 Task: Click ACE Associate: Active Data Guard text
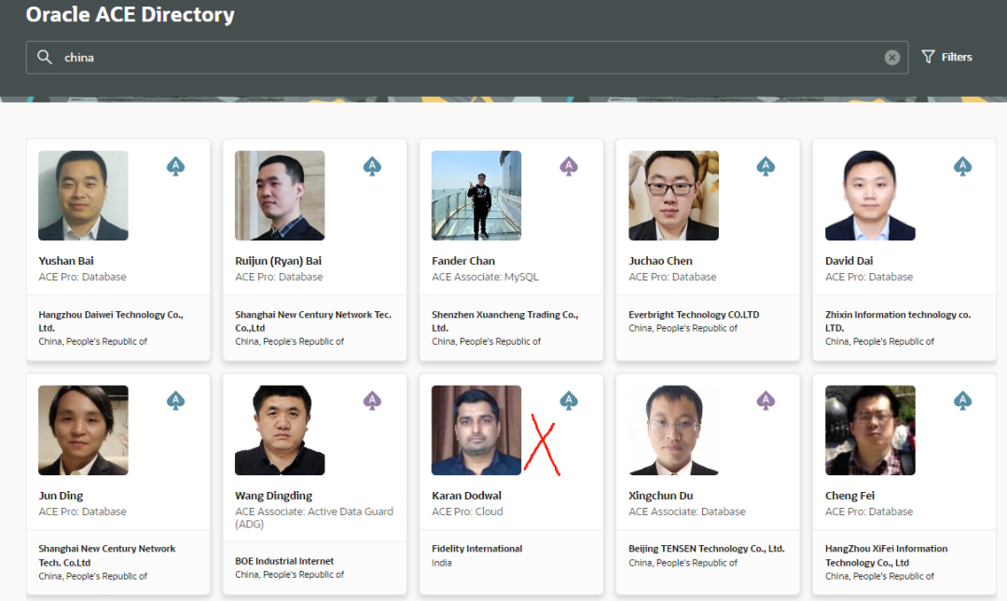[x=314, y=517]
